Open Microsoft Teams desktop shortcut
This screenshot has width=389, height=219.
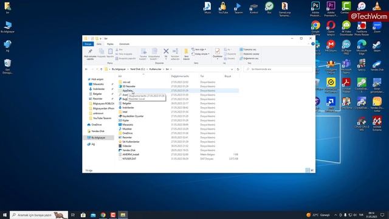click(x=346, y=66)
